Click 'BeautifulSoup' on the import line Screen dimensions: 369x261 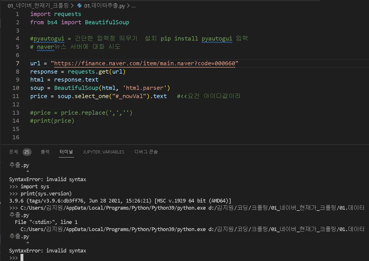(x=107, y=22)
